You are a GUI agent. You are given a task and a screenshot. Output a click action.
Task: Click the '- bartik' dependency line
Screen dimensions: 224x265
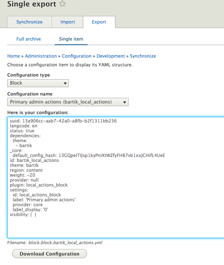coord(24,146)
